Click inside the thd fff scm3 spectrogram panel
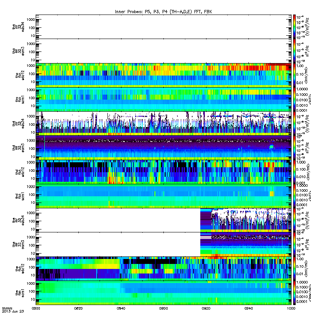 [163, 148]
